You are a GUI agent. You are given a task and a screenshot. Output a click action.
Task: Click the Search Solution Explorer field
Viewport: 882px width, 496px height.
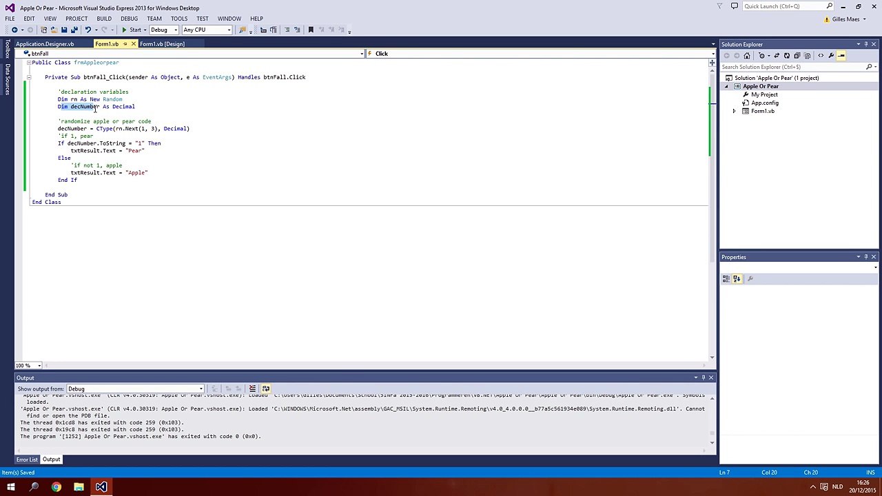point(794,67)
